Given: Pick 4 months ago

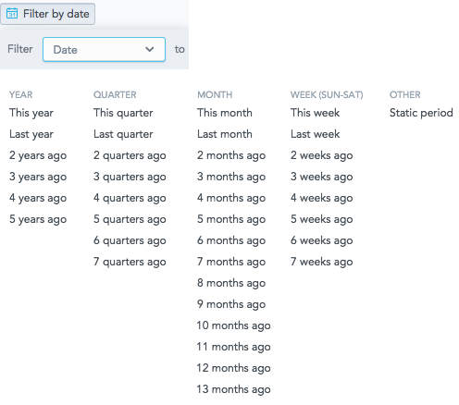Looking at the screenshot, I should click(x=231, y=198).
